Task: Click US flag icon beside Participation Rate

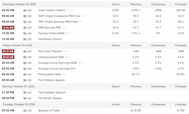Action: coord(25,75)
